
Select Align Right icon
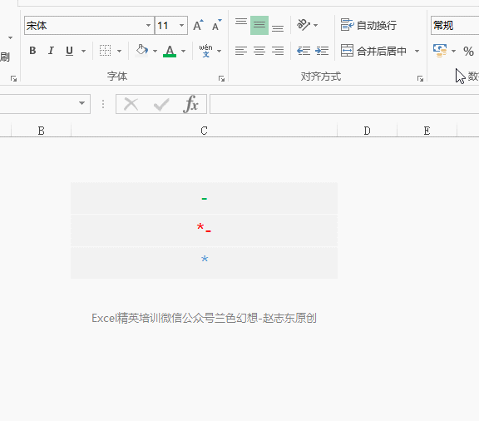tap(278, 51)
